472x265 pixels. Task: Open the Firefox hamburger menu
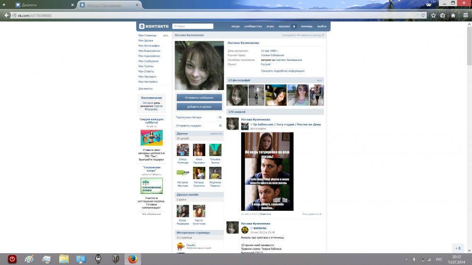[466, 16]
